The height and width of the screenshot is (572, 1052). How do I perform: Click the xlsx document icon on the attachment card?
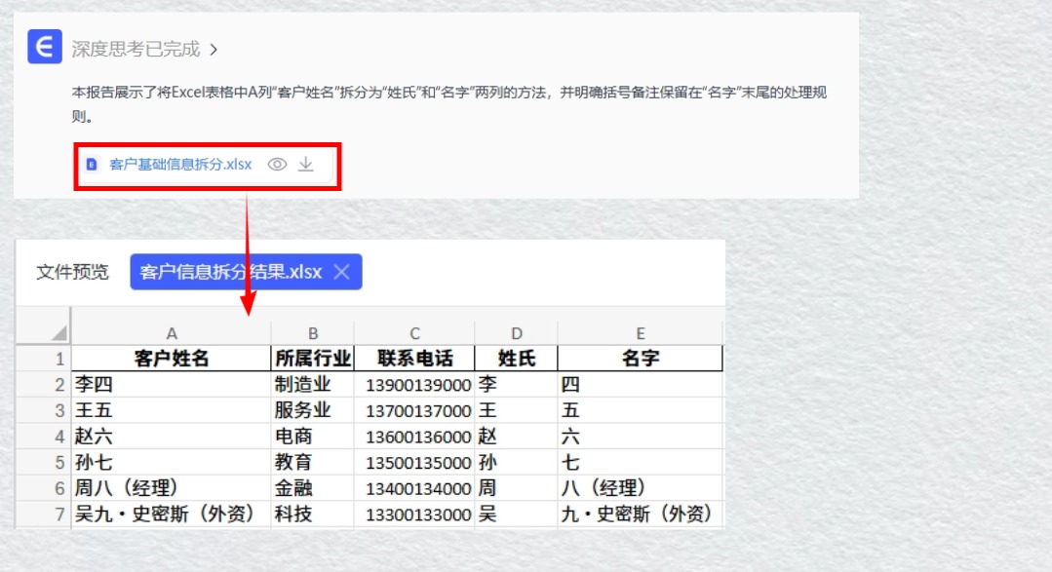click(90, 165)
